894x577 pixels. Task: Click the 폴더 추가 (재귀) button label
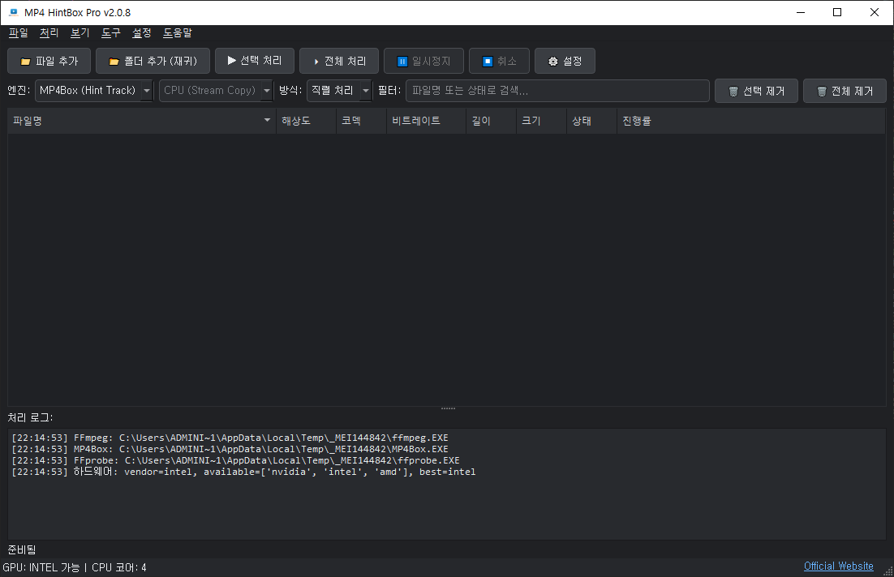[x=161, y=61]
